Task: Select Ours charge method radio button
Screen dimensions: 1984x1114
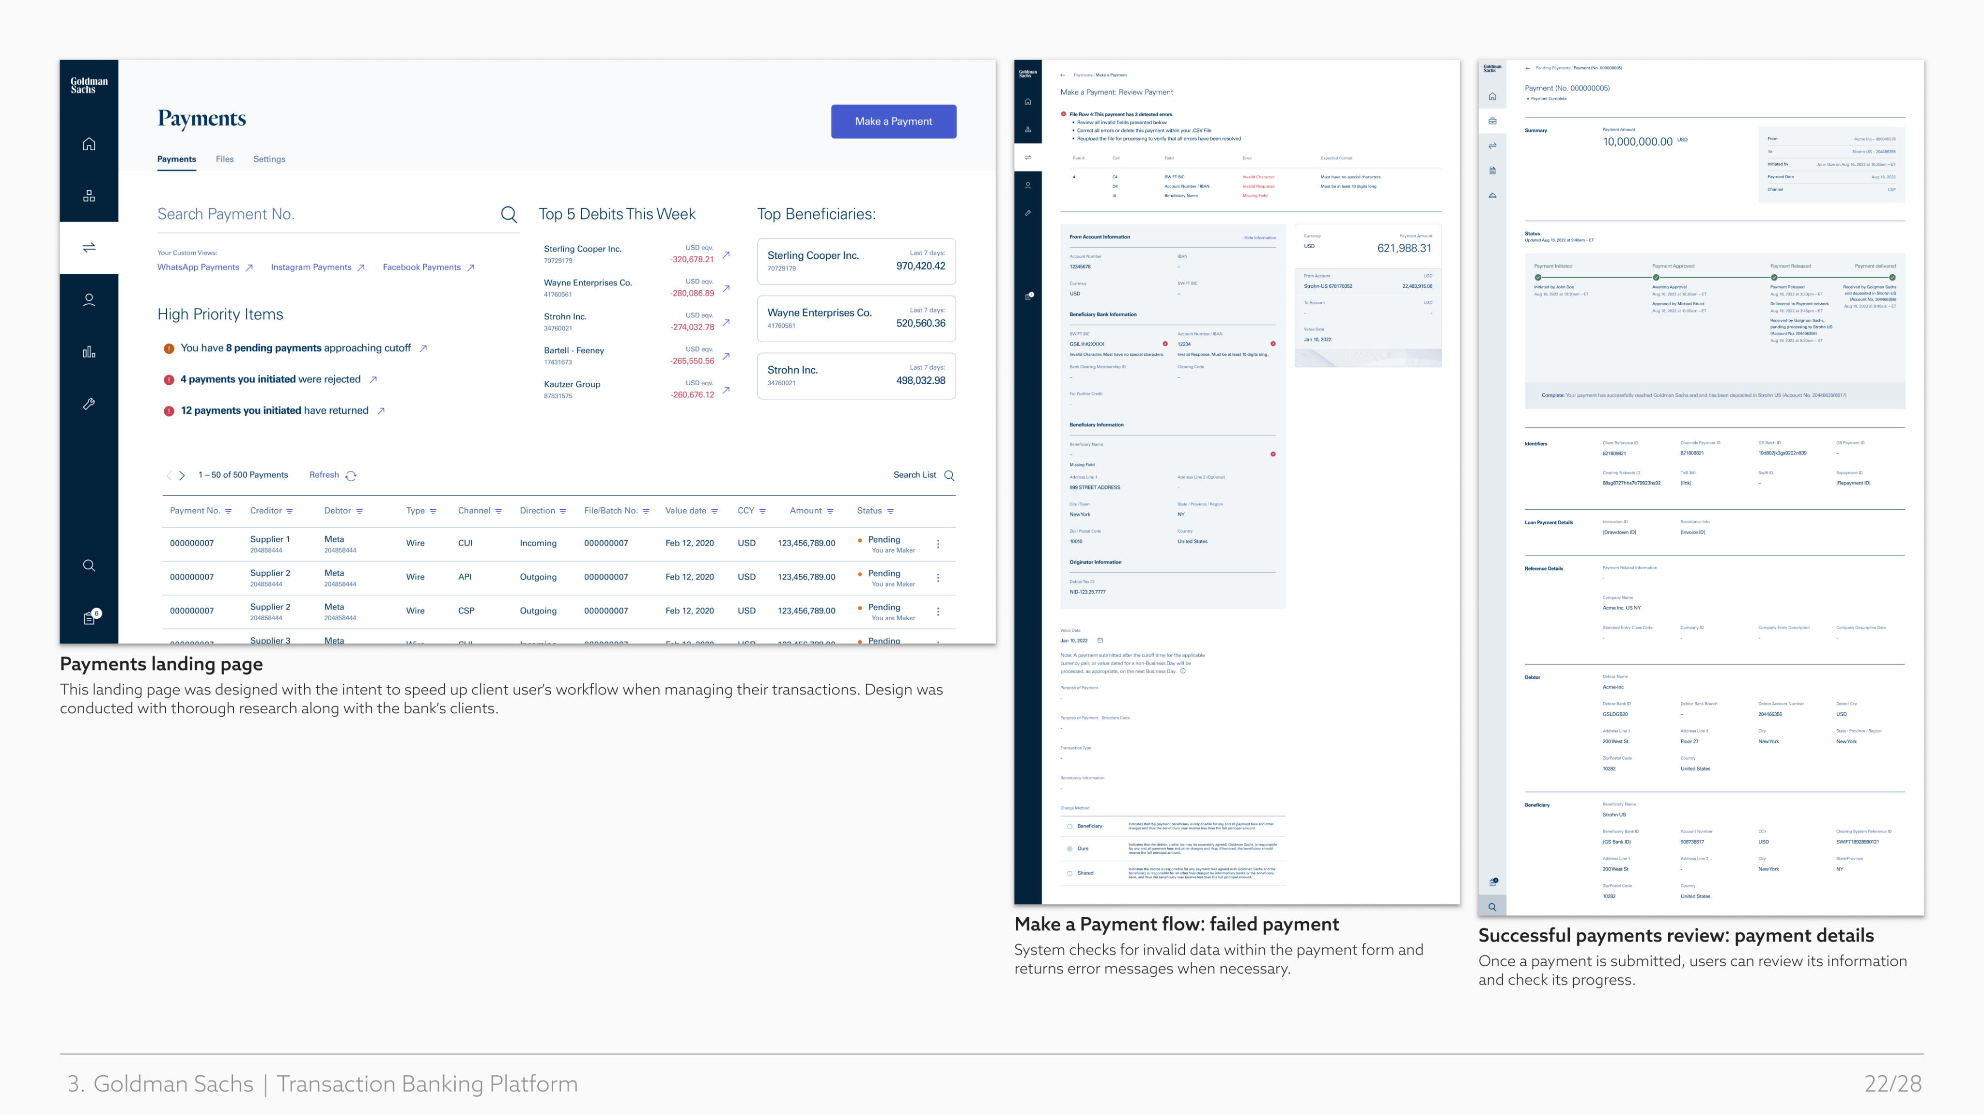Action: coord(1070,848)
